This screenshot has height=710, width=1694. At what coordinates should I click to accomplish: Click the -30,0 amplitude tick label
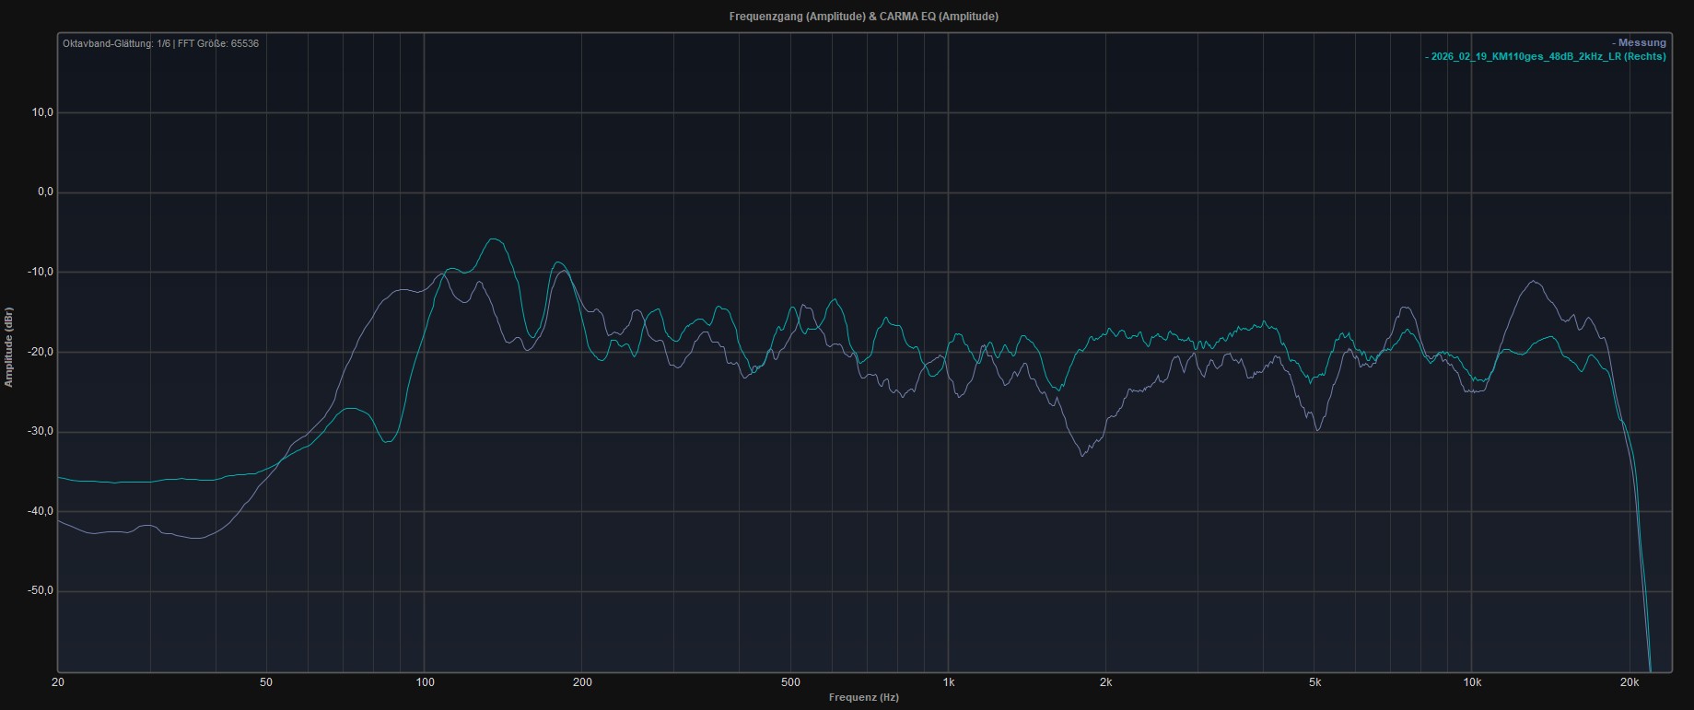tap(40, 431)
